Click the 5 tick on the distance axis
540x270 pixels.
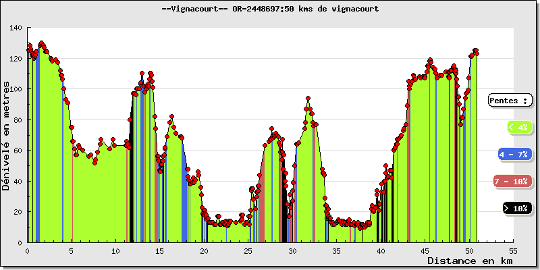[x=72, y=250]
